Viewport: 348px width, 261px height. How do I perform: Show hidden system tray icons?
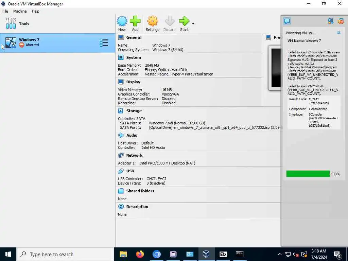(280, 254)
